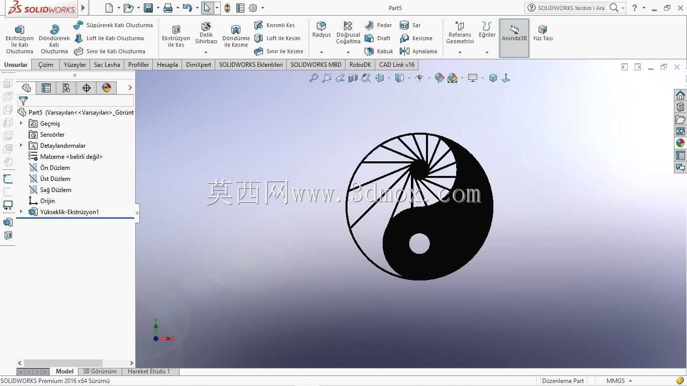Viewport: 687px width, 386px height.
Task: Expand Radyus dropdown arrow
Action: click(x=321, y=52)
